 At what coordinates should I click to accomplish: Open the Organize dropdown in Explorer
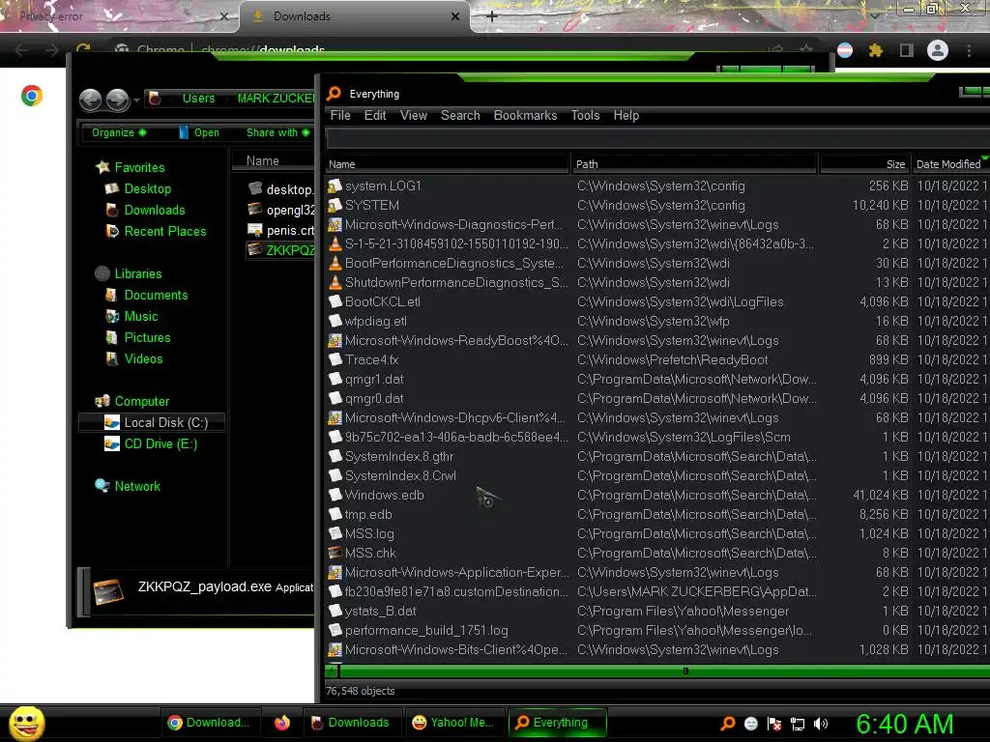[x=119, y=132]
